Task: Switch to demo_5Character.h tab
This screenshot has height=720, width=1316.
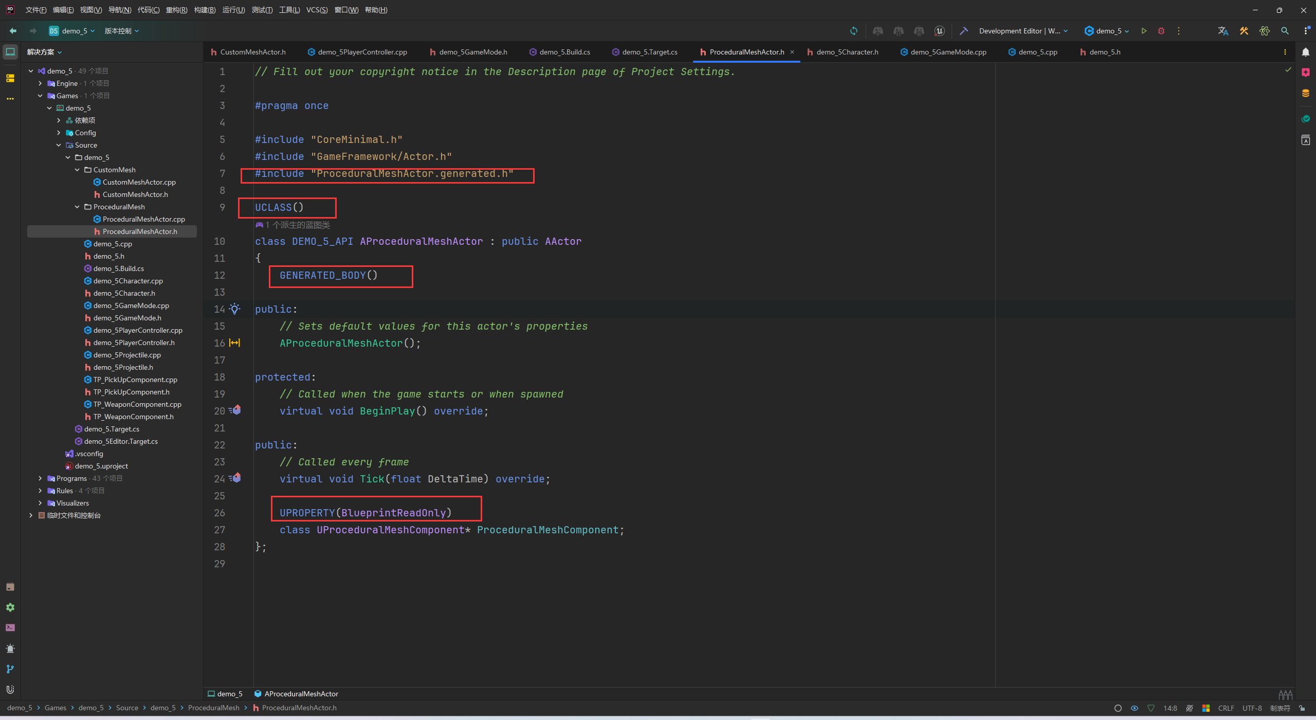Action: point(847,52)
